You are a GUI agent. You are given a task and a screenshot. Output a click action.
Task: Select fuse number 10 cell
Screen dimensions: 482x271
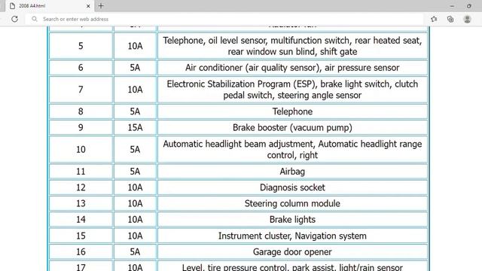coord(81,150)
